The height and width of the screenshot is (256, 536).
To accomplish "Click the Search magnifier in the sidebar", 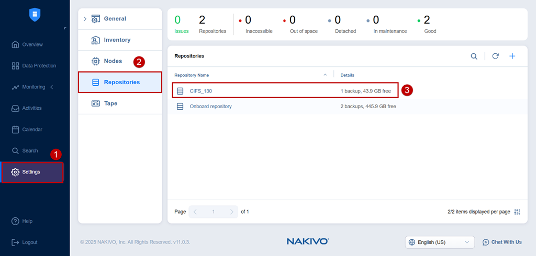I will click(x=15, y=151).
